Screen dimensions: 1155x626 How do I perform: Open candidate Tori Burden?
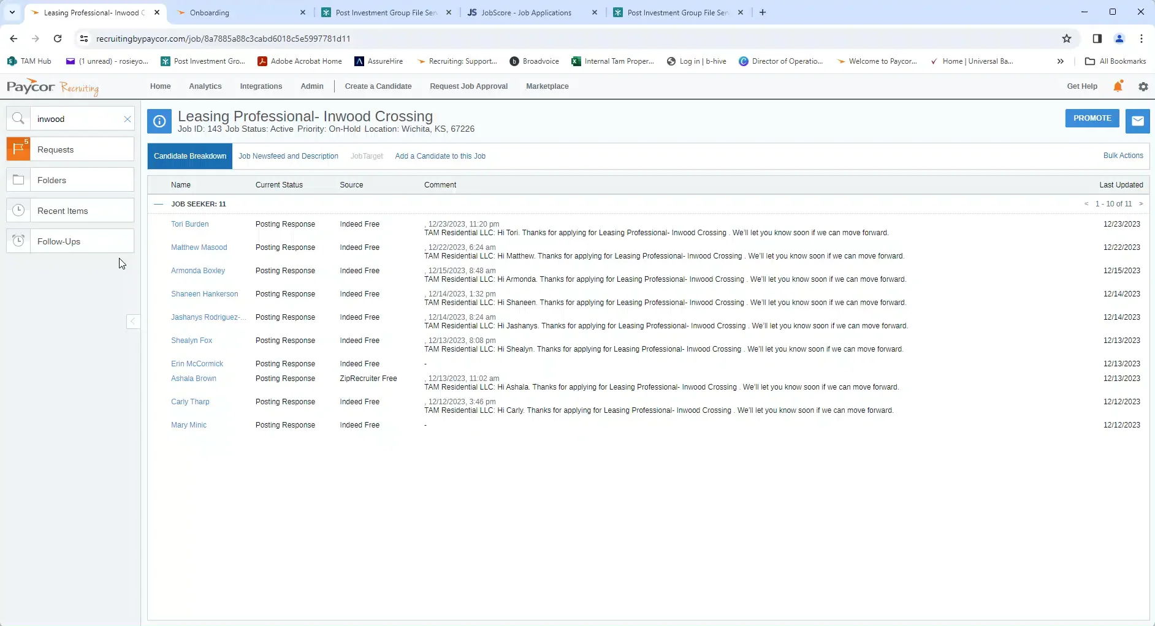(x=190, y=224)
